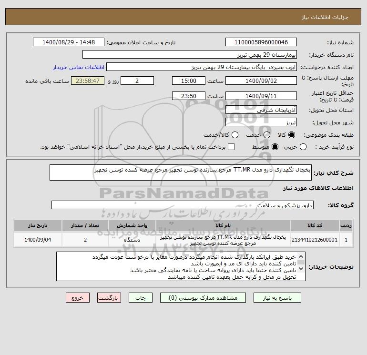Click the خروج exit button

78,298
